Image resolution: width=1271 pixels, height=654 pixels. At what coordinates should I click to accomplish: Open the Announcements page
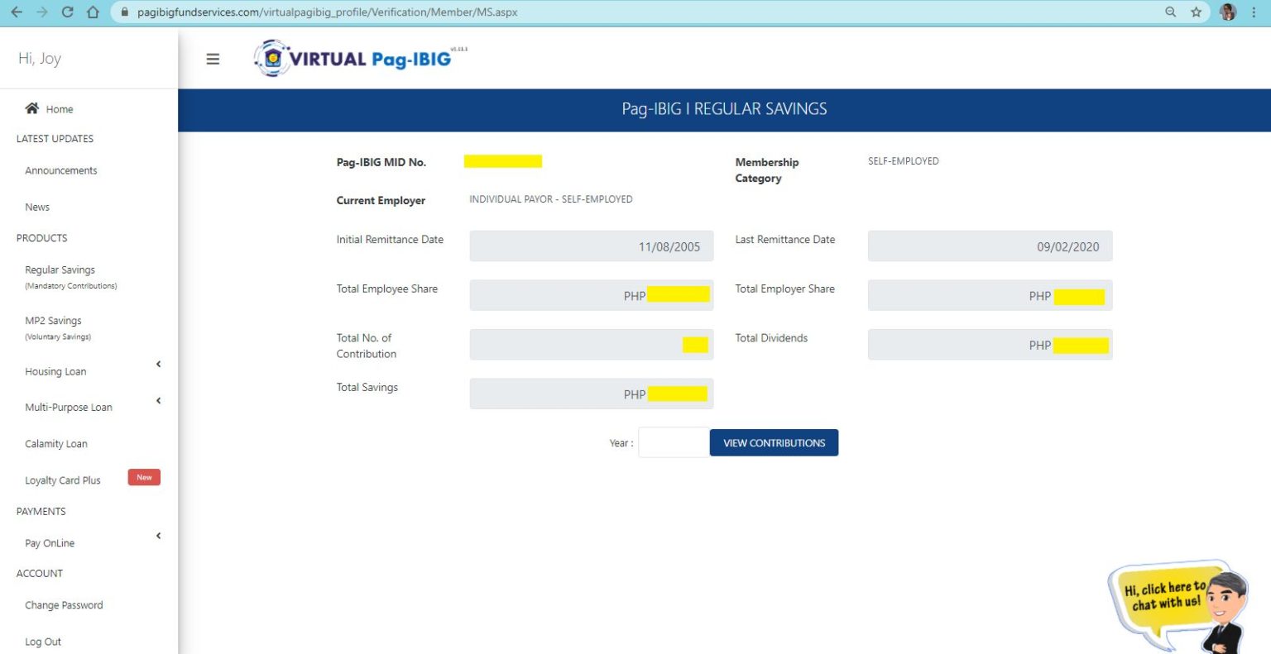pyautogui.click(x=60, y=170)
